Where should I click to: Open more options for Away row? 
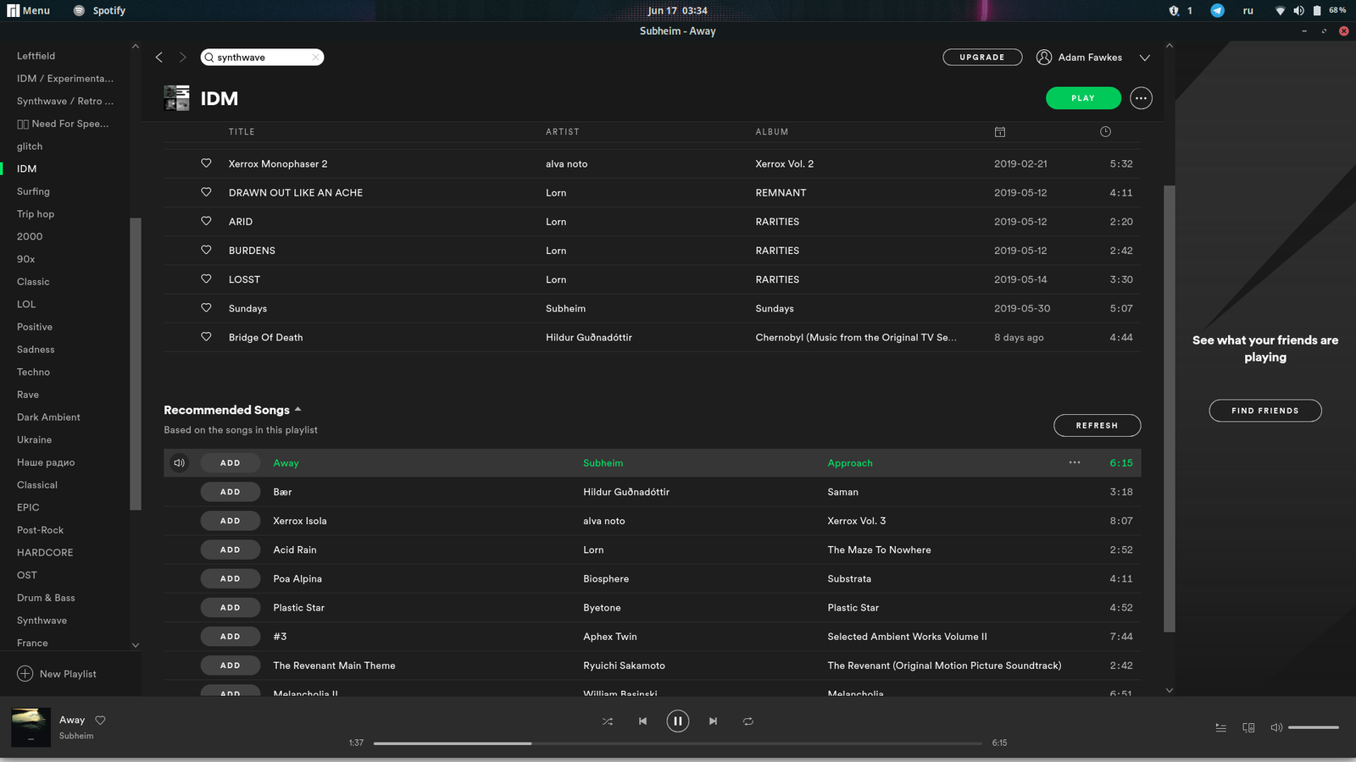click(x=1075, y=462)
